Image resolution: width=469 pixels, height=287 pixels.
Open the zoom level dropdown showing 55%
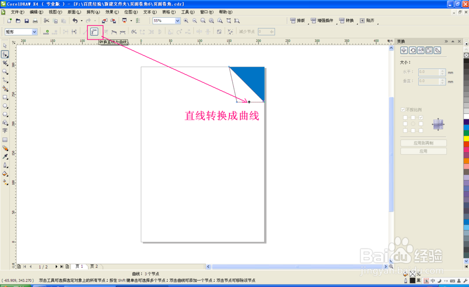[x=177, y=21]
